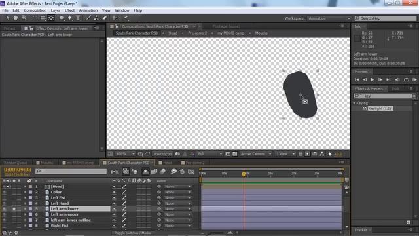Expand the Left arm lower layer properties
The image size is (419, 236).
(x=26, y=208)
